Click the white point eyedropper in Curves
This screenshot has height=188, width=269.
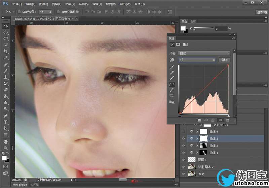tap(172, 78)
